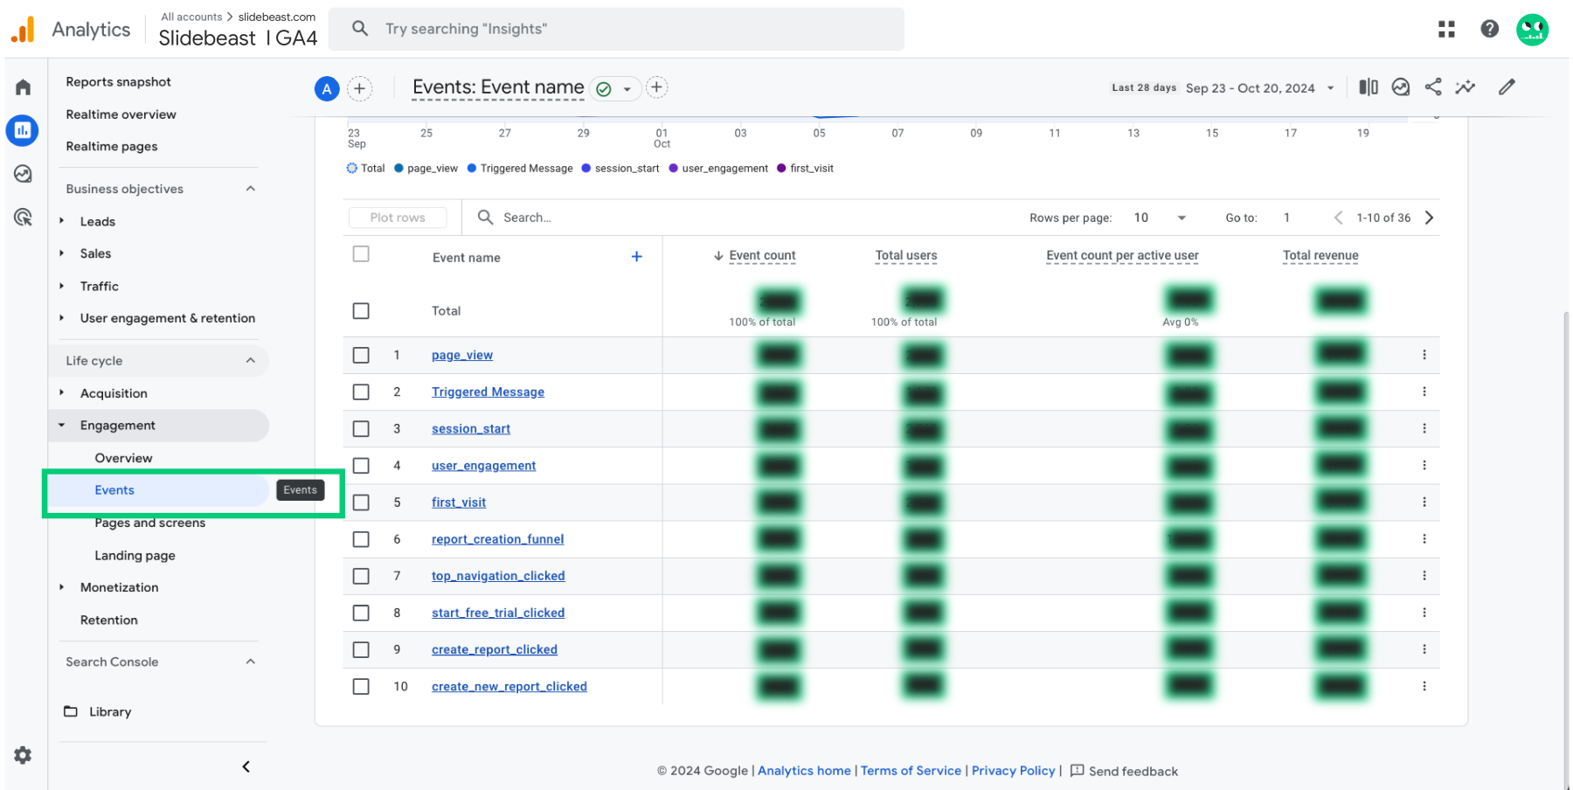Open Admin settings gear icon
The width and height of the screenshot is (1573, 790).
(23, 755)
